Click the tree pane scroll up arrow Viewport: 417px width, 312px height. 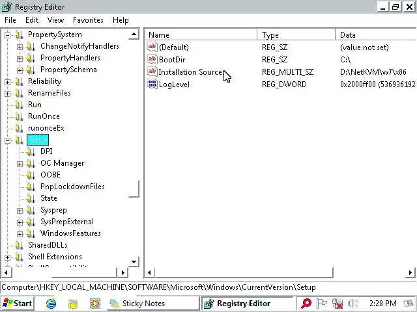[x=134, y=34]
